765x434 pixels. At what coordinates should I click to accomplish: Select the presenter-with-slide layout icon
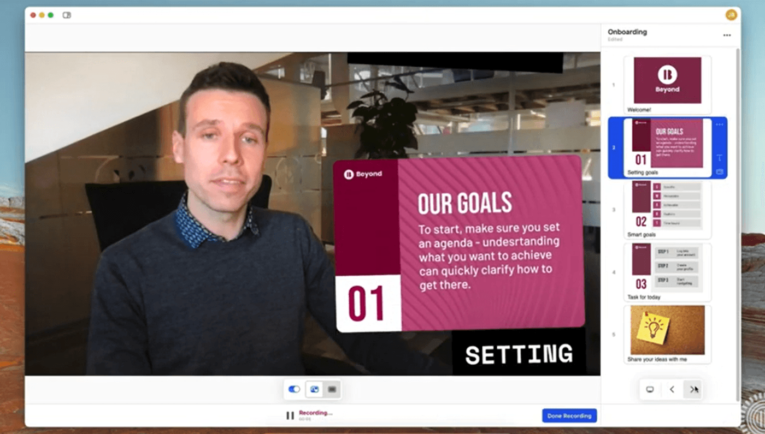314,389
